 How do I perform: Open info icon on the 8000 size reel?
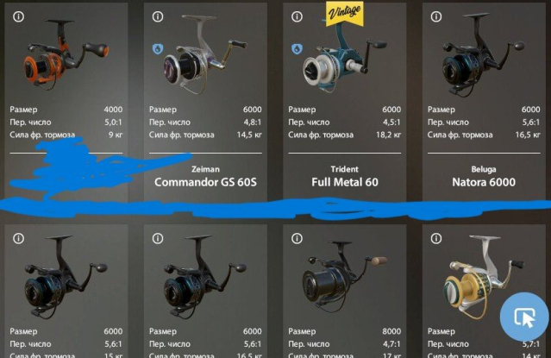[297, 238]
